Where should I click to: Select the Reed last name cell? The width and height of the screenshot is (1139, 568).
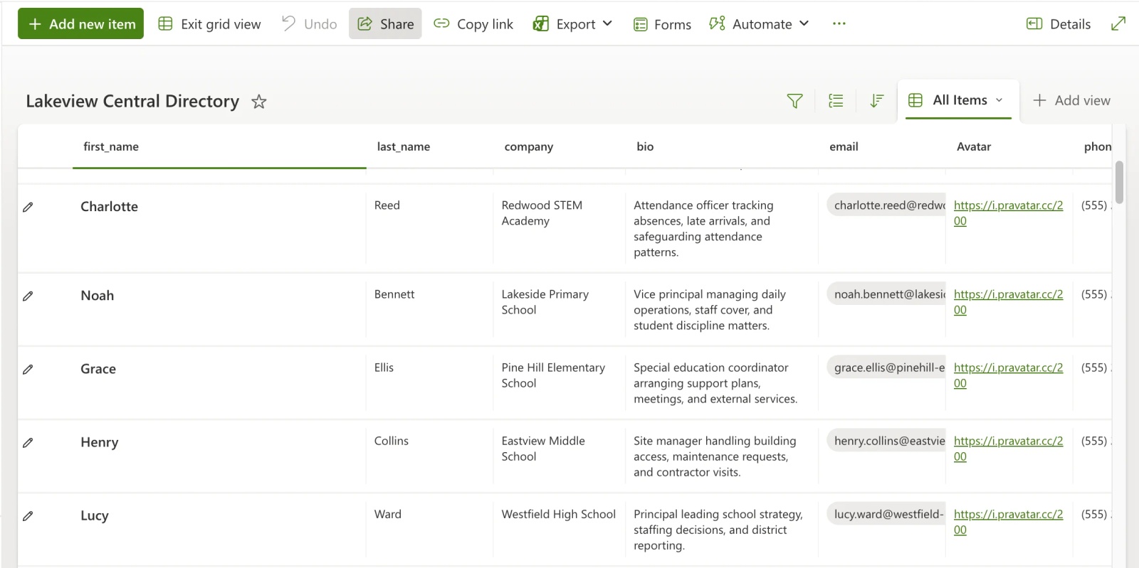click(430, 228)
